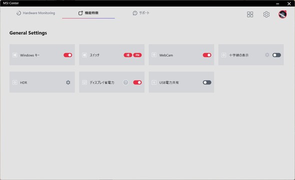Click the HDR card icon
The width and height of the screenshot is (295, 180).
[14, 82]
